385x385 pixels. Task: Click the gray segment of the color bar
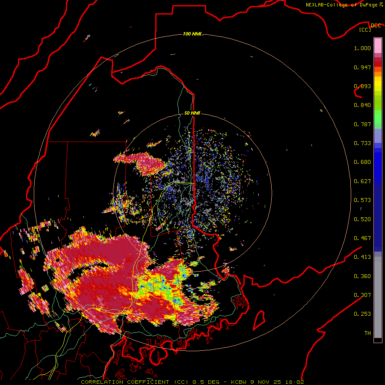coord(378,297)
